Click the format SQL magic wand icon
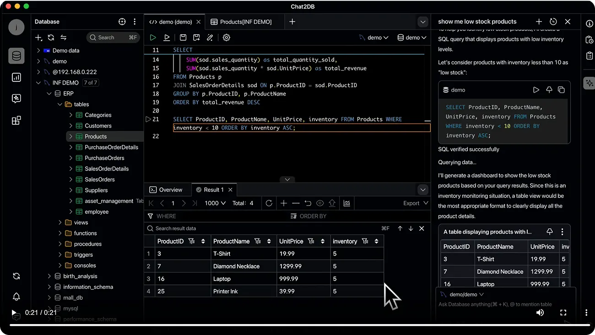 [x=210, y=37]
